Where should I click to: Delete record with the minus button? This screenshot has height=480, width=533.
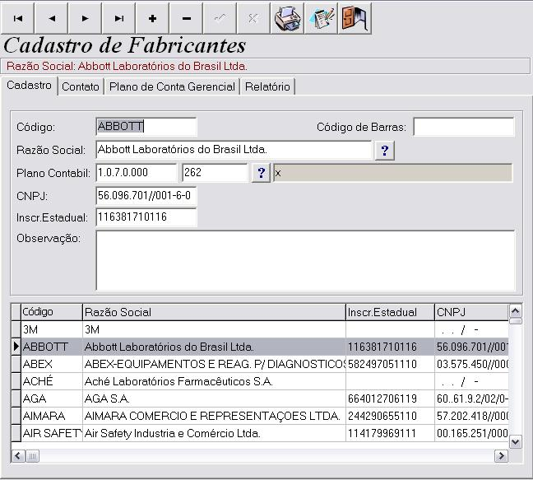186,18
